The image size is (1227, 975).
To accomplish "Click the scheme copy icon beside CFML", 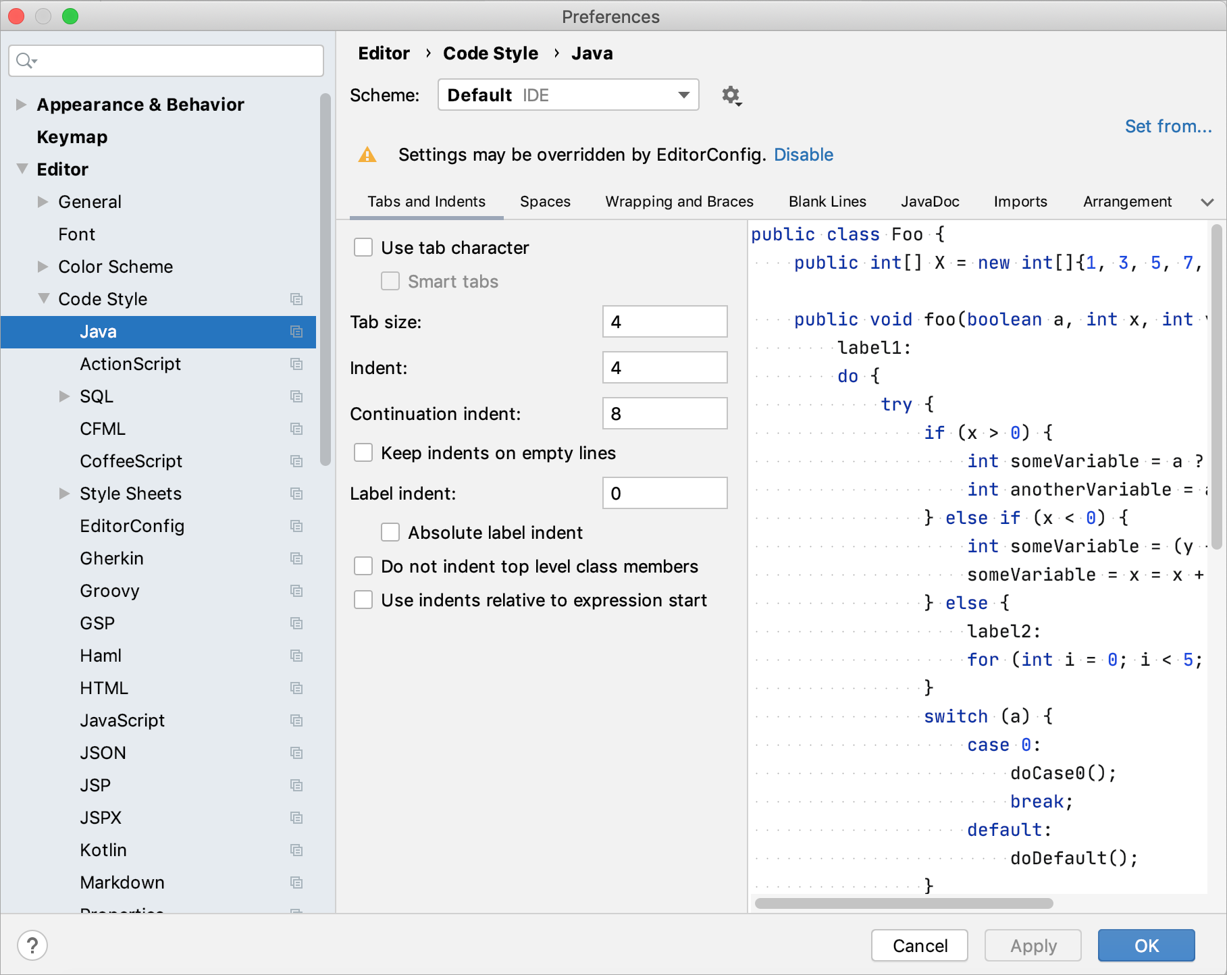I will pyautogui.click(x=296, y=429).
